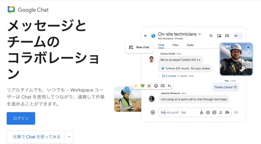Expand the On-site technicians dropdown chevron
Image resolution: width=261 pixels, height=144 pixels.
(x=200, y=34)
